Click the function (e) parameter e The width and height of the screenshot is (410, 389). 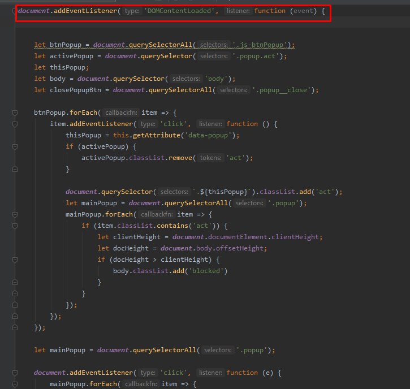(x=267, y=373)
